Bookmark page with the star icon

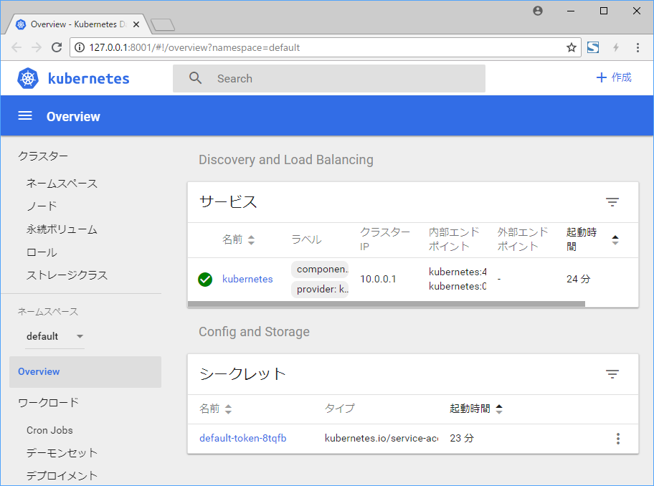[572, 47]
